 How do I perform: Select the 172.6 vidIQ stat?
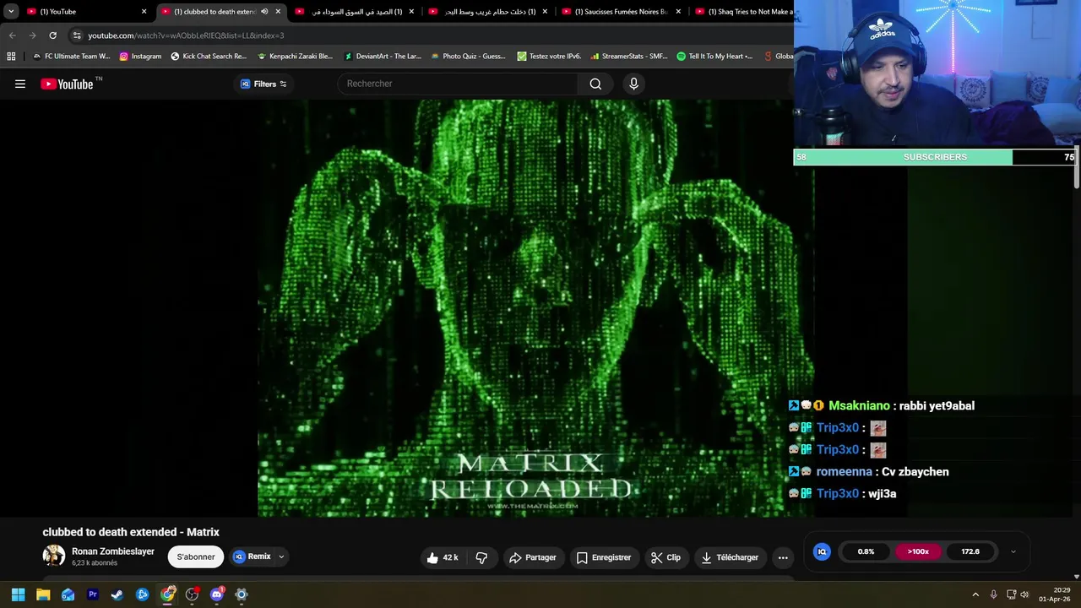tap(970, 551)
